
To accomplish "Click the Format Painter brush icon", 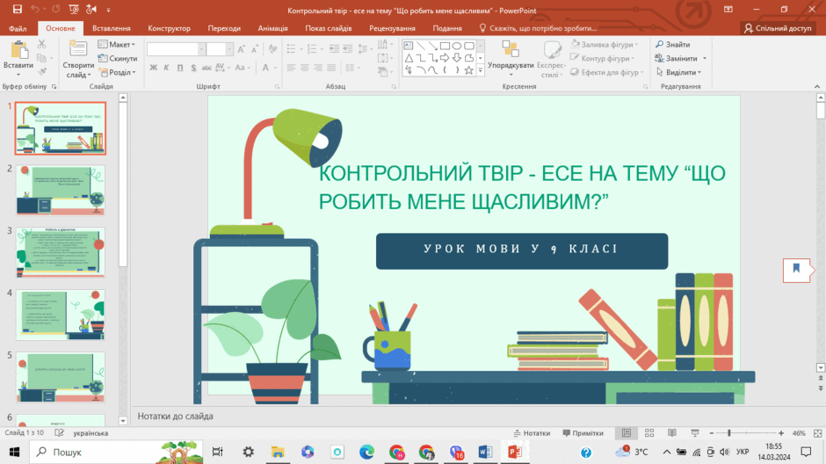I will click(x=41, y=72).
